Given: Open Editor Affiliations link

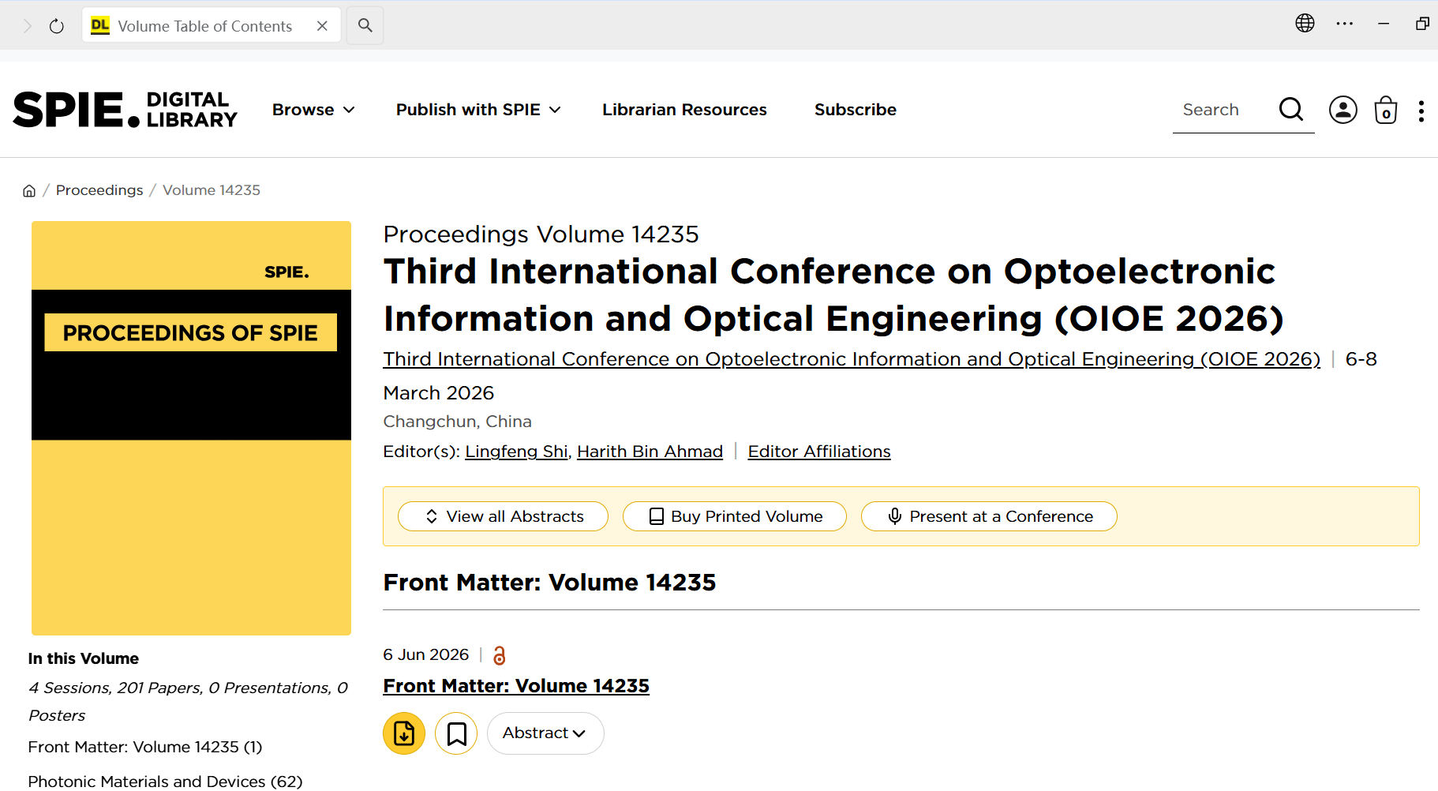Looking at the screenshot, I should point(819,452).
